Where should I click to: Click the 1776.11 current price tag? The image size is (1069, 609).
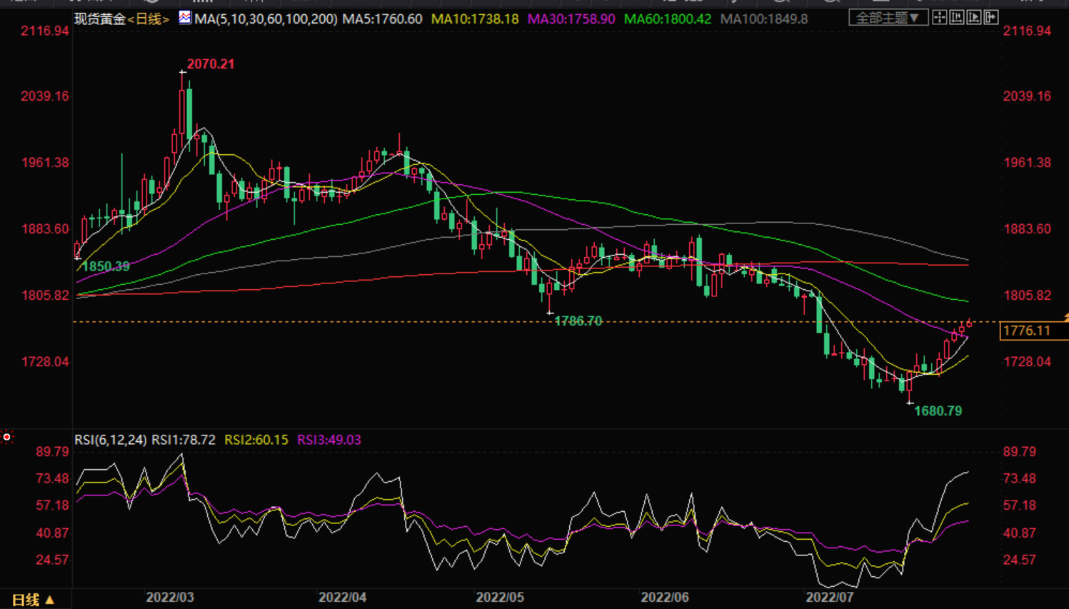pos(1027,331)
